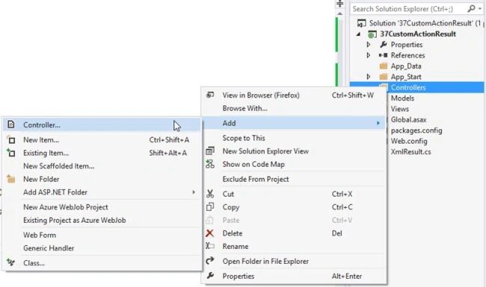The height and width of the screenshot is (287, 486).
Task: Click the Cut scissors icon
Action: (x=210, y=194)
